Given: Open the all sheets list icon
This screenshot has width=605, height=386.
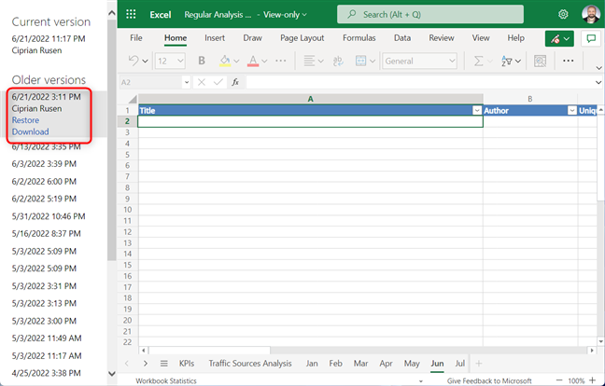Looking at the screenshot, I should 164,364.
